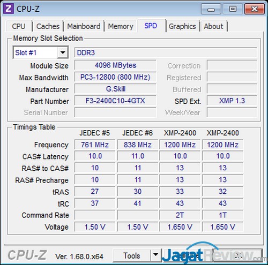The height and width of the screenshot is (265, 268).
Task: Click the DDR3 memory type field
Action: pyautogui.click(x=166, y=52)
